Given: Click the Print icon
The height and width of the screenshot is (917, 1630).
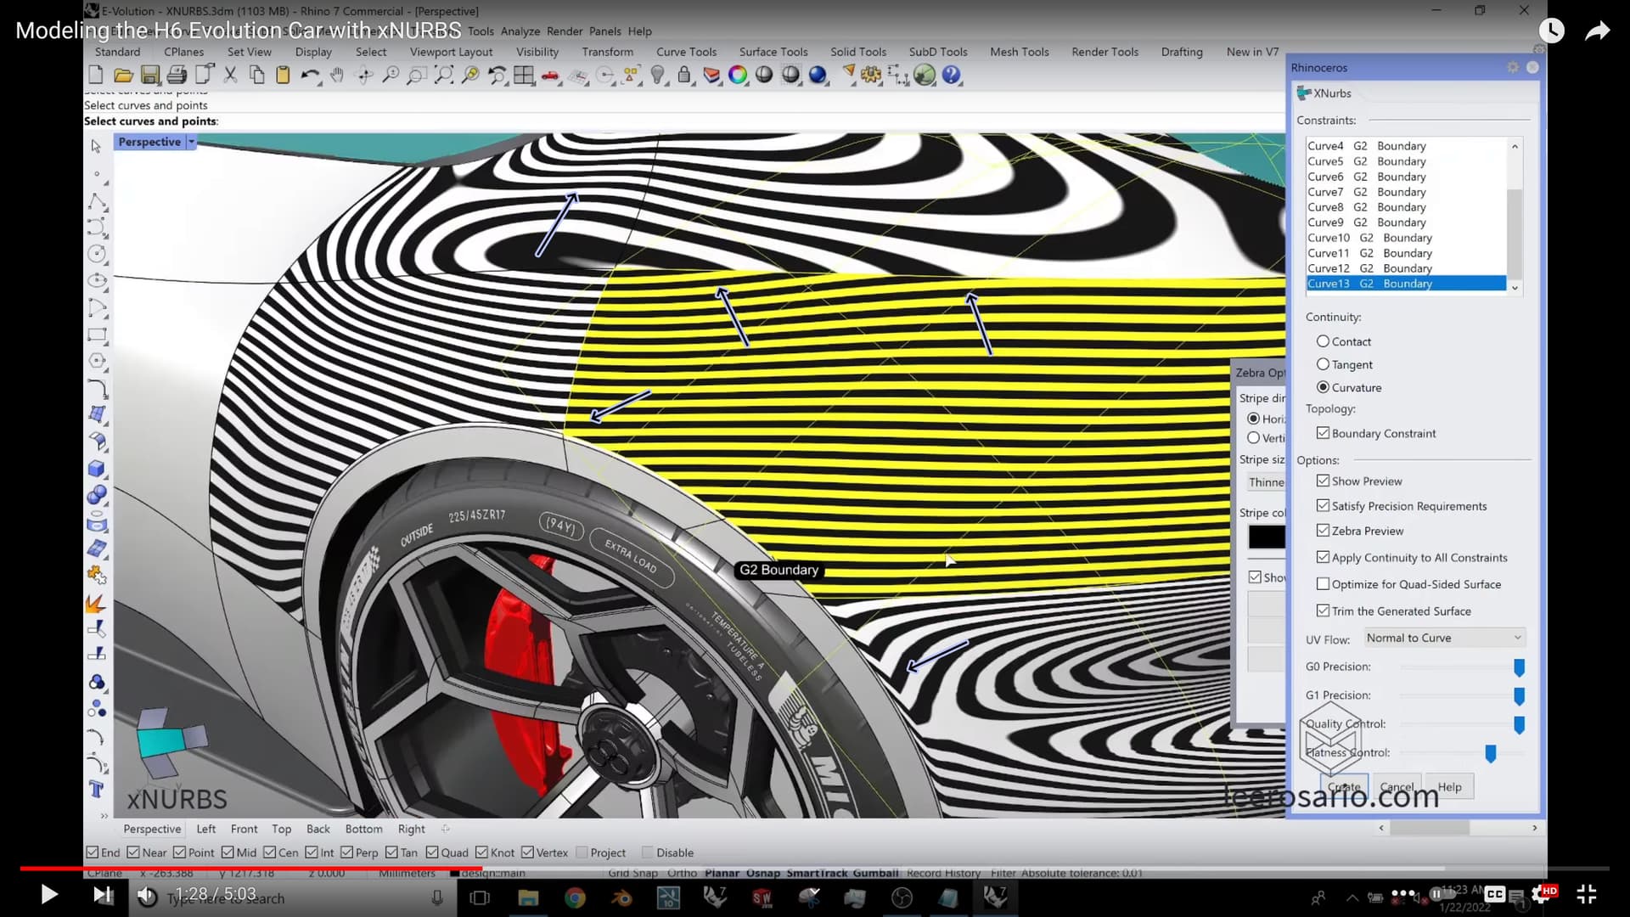Looking at the screenshot, I should pos(177,76).
